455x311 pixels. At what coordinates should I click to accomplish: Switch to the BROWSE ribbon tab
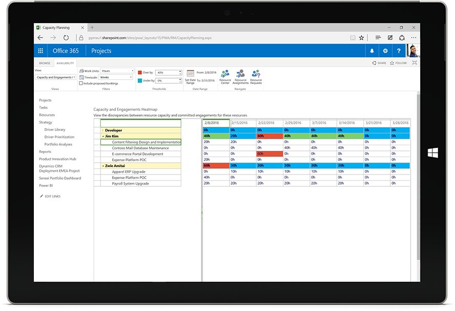pos(45,63)
